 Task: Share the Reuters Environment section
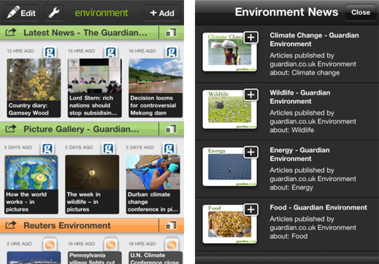pyautogui.click(x=11, y=225)
